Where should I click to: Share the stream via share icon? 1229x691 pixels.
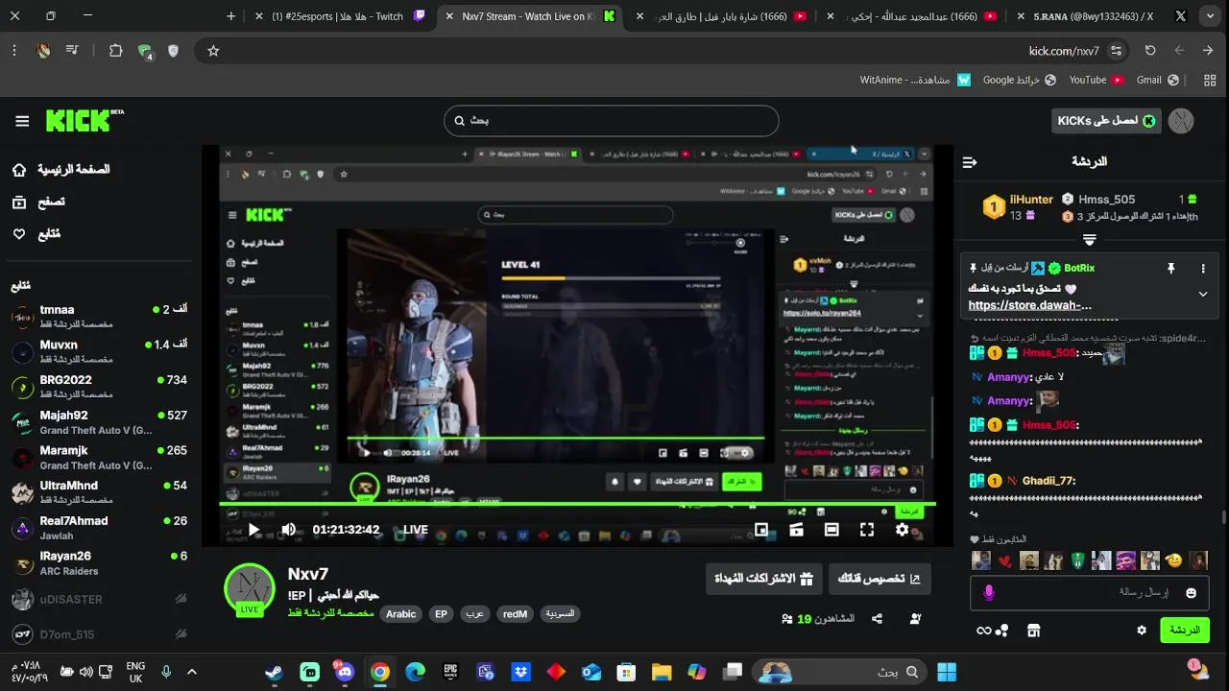877,619
